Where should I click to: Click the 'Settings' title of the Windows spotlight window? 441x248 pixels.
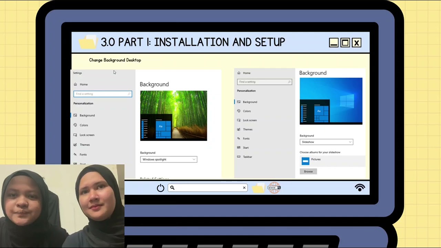pos(78,73)
